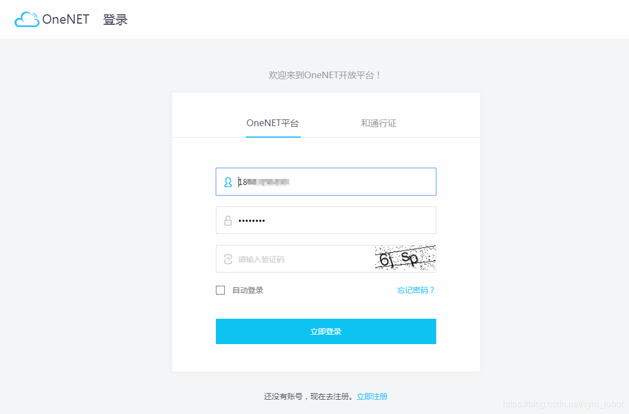Focus the phone number input field
629x414 pixels.
point(326,182)
